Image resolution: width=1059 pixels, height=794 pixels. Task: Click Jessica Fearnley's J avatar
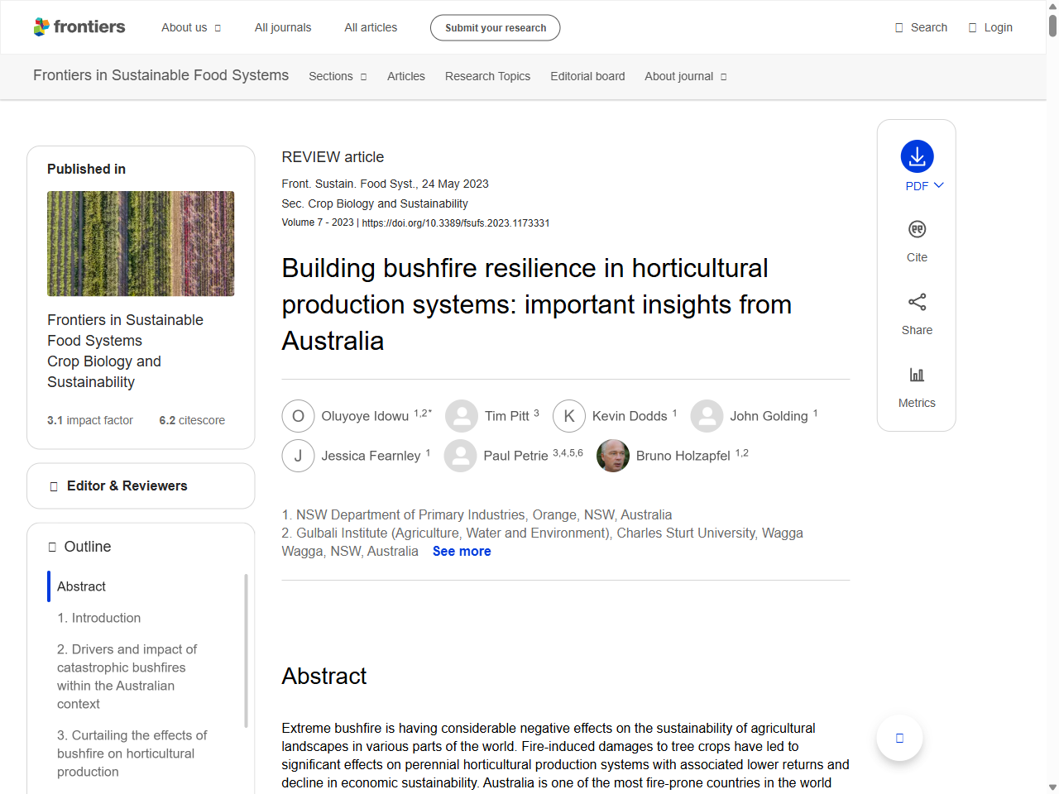tap(298, 456)
